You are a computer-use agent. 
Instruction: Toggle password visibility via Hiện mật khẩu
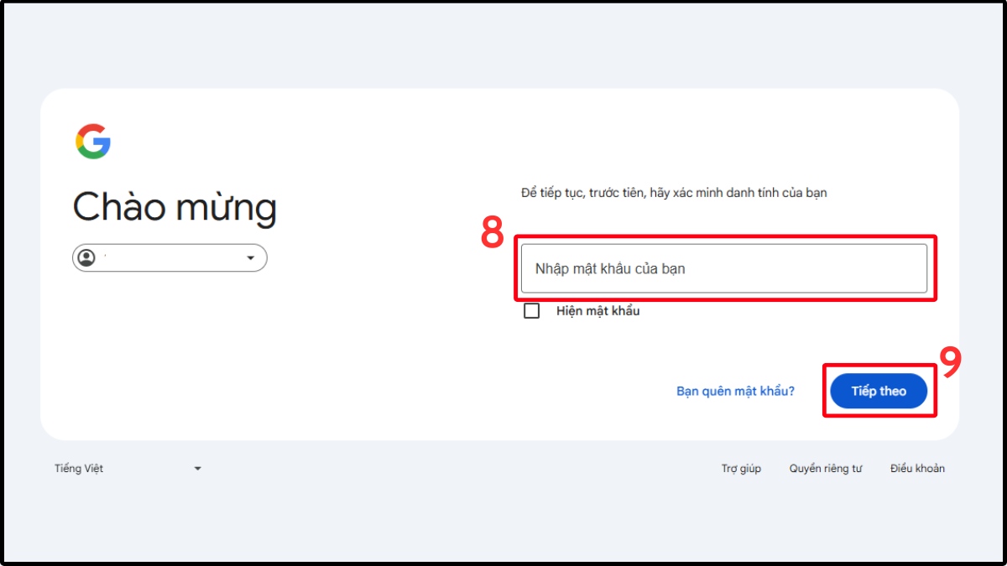tap(531, 310)
